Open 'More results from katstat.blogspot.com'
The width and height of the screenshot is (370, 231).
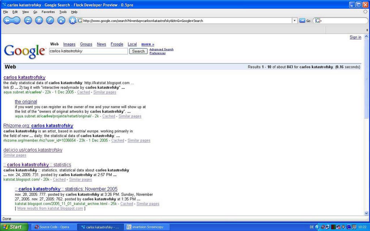[x=50, y=208]
